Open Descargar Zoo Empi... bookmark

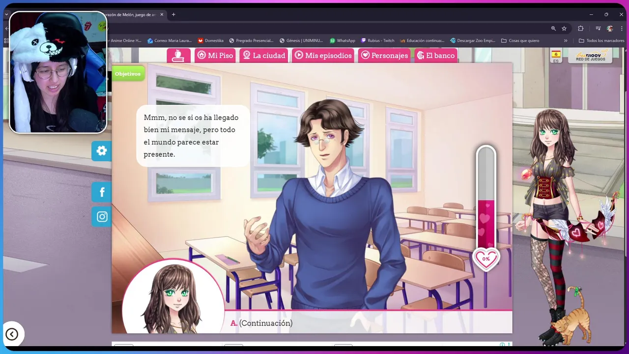pos(473,41)
